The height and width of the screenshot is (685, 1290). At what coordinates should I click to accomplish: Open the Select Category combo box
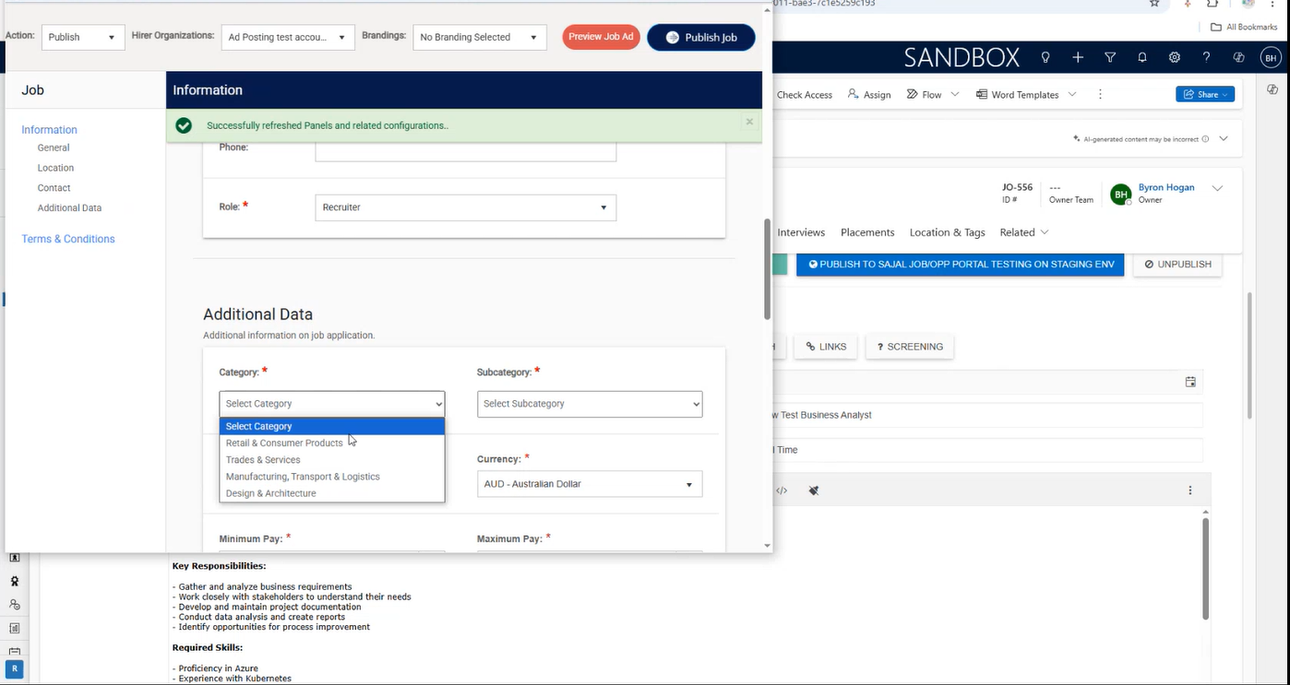tap(332, 404)
